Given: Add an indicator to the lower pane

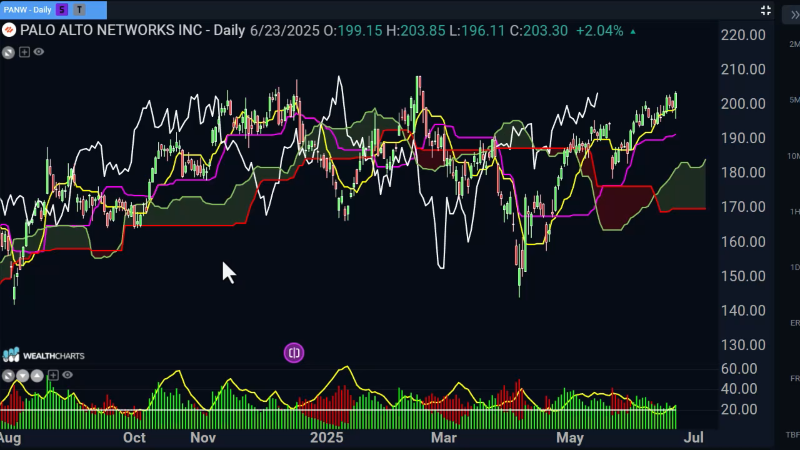Looking at the screenshot, I should [x=53, y=375].
